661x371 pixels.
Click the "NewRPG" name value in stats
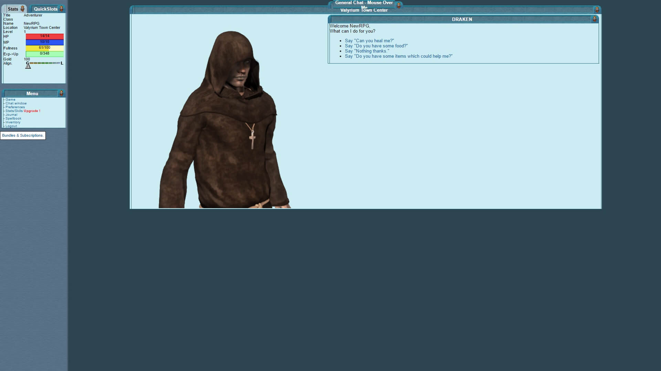tap(32, 23)
